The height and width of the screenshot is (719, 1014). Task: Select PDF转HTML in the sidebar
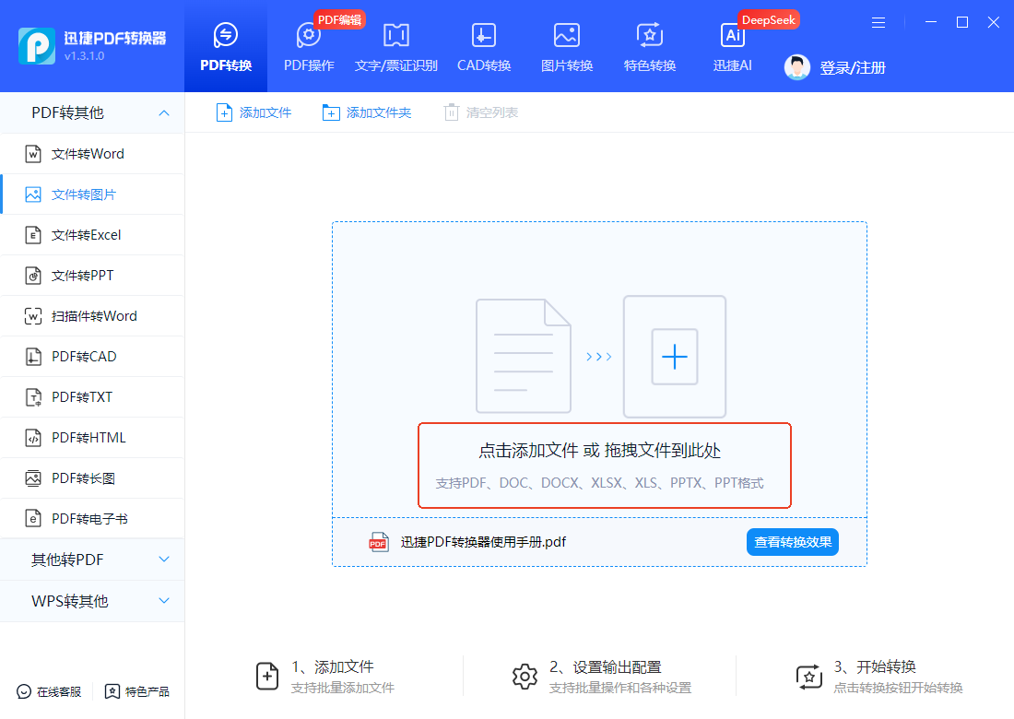(92, 438)
